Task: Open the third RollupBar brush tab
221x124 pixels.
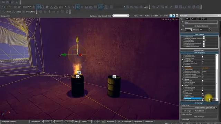Action: (x=193, y=19)
